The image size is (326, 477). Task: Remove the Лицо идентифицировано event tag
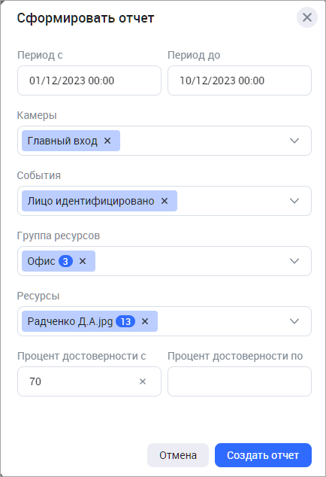click(165, 201)
